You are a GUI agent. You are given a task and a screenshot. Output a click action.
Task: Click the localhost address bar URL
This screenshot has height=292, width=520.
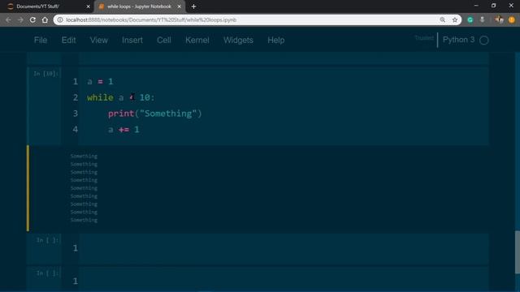pyautogui.click(x=151, y=19)
